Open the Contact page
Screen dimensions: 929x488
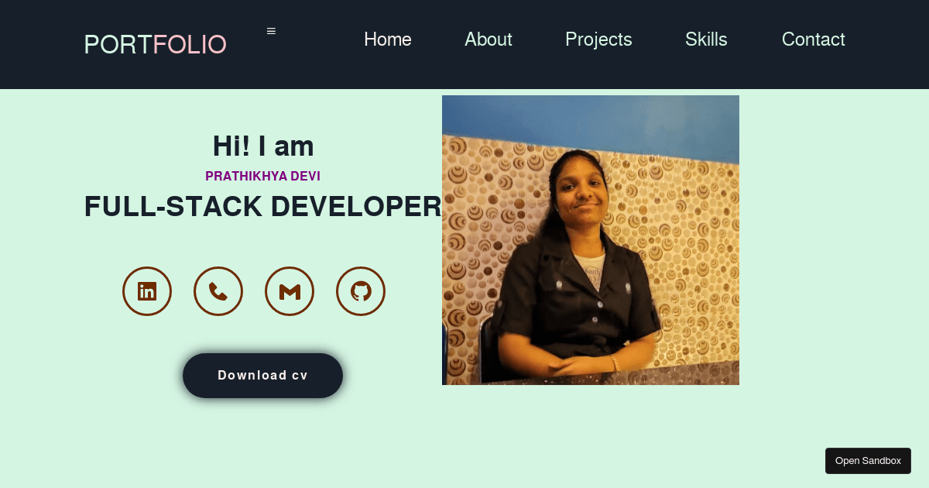(814, 40)
